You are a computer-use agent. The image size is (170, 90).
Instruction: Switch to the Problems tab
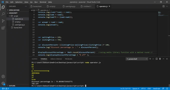[68, 59]
